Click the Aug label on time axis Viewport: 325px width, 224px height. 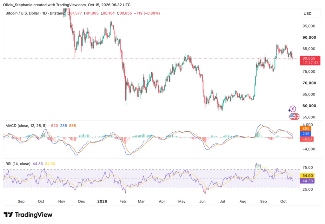click(243, 201)
